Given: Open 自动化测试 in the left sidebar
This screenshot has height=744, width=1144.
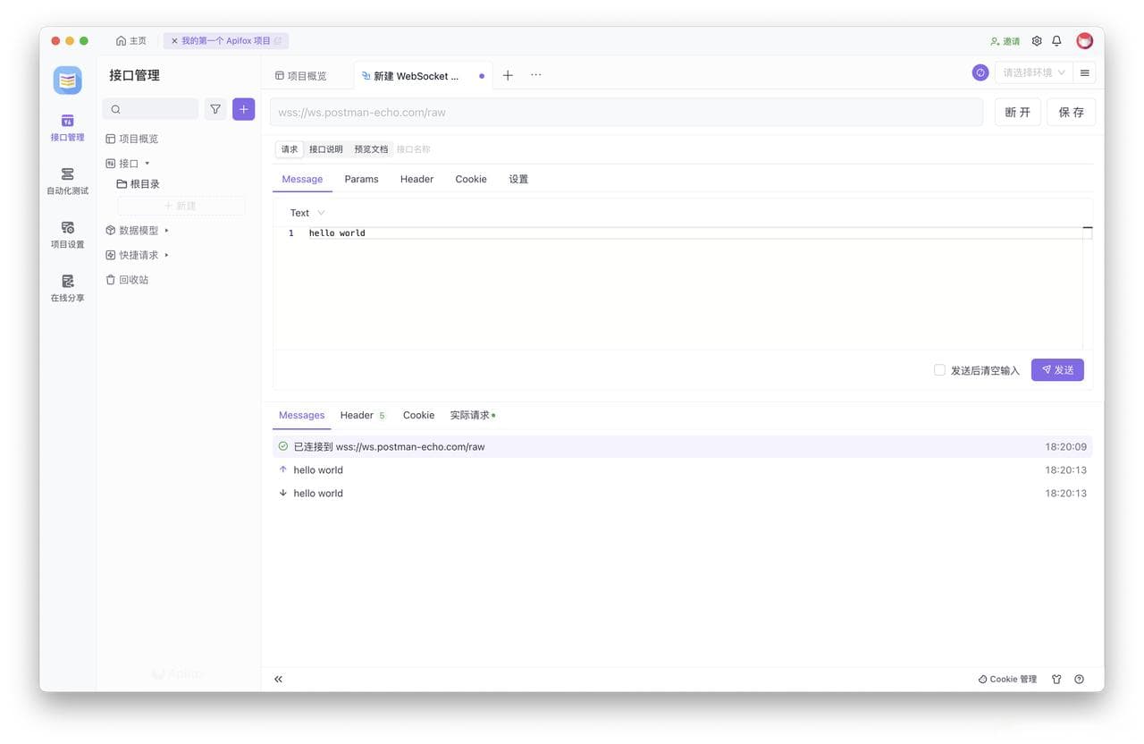Looking at the screenshot, I should (x=67, y=182).
